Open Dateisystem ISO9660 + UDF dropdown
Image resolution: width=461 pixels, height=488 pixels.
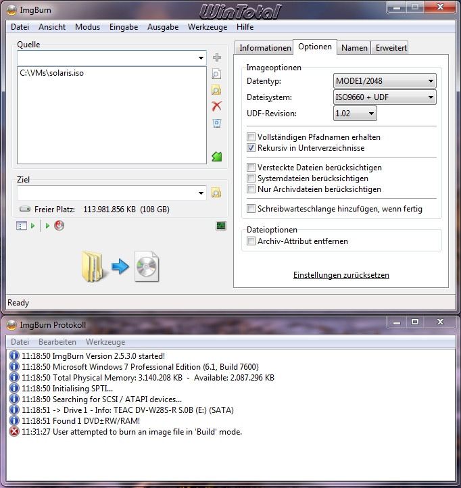click(385, 97)
